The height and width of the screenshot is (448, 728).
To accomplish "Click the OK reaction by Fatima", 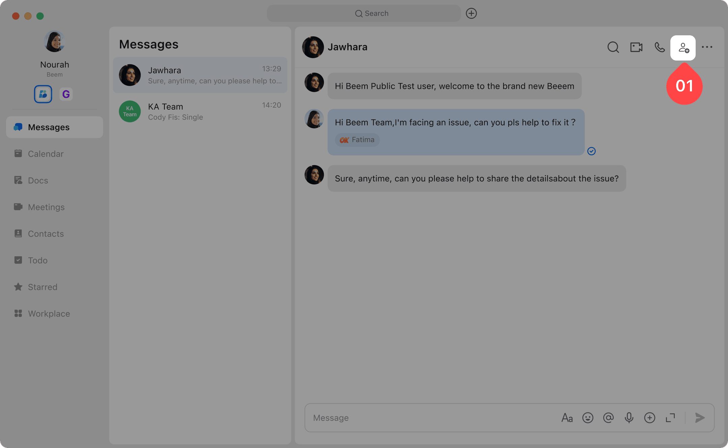I will [357, 140].
